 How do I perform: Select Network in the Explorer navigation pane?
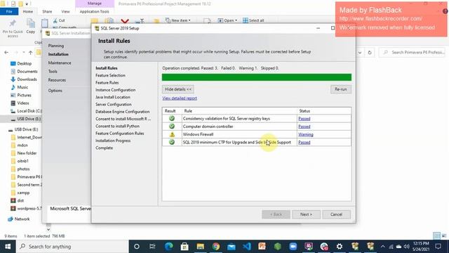pyautogui.click(x=19, y=219)
